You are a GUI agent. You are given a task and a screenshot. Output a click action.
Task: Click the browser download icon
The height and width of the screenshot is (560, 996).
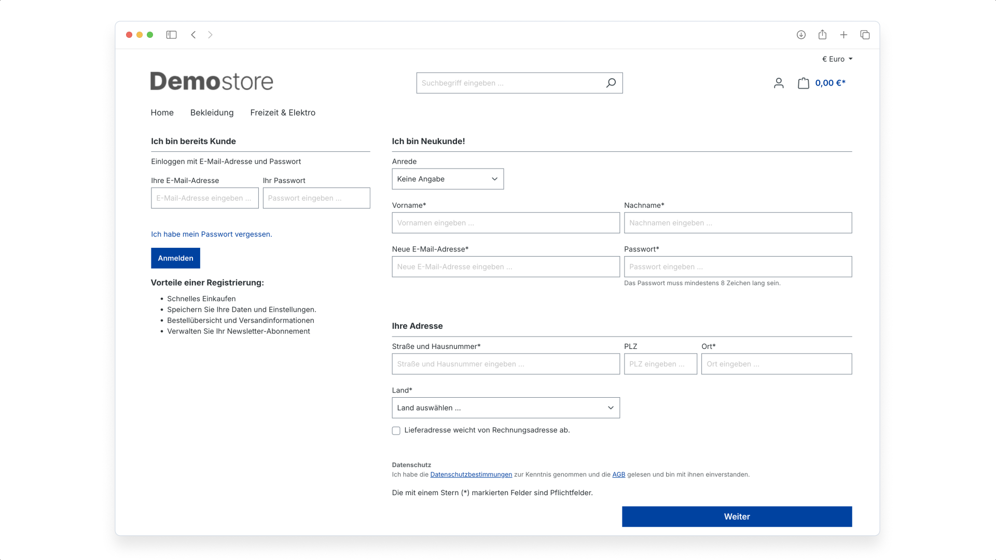[801, 35]
